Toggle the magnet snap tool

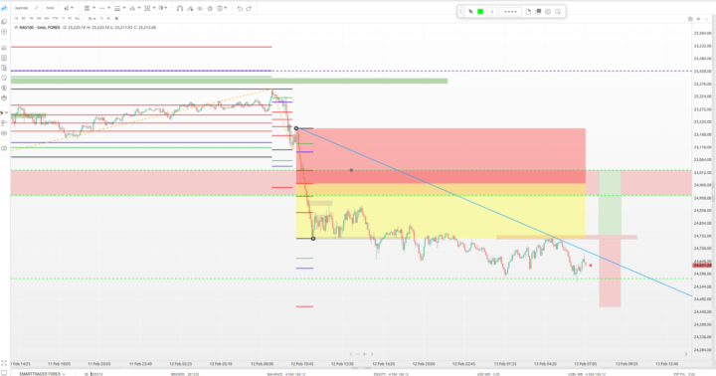point(180,8)
